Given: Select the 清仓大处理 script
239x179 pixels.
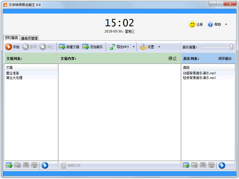Looking at the screenshot, I should click(31, 78).
